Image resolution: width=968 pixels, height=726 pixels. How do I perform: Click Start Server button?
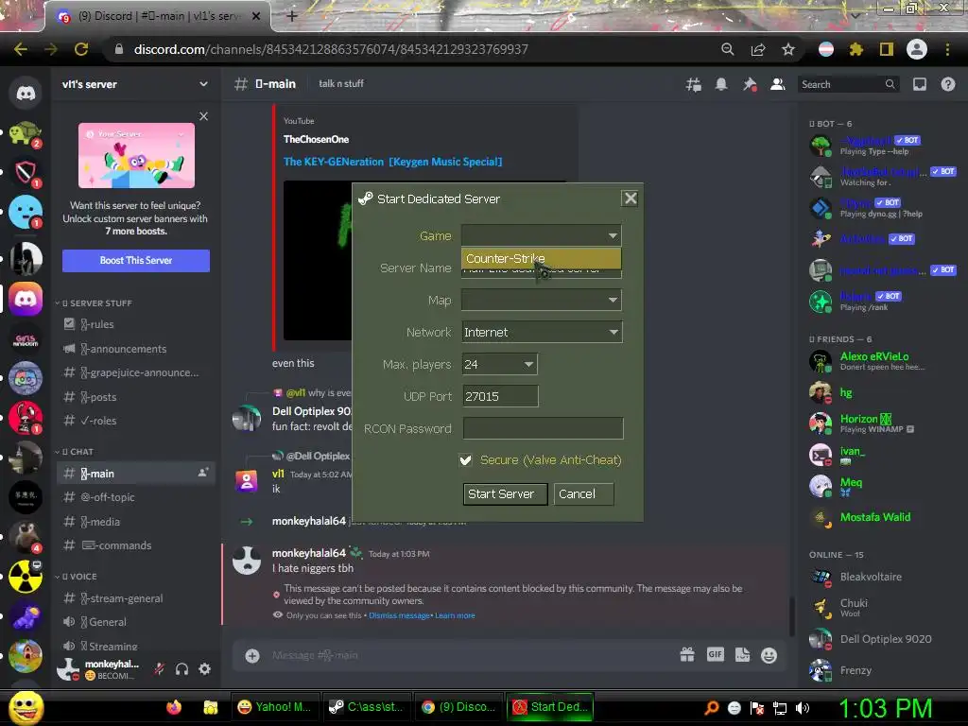505,493
